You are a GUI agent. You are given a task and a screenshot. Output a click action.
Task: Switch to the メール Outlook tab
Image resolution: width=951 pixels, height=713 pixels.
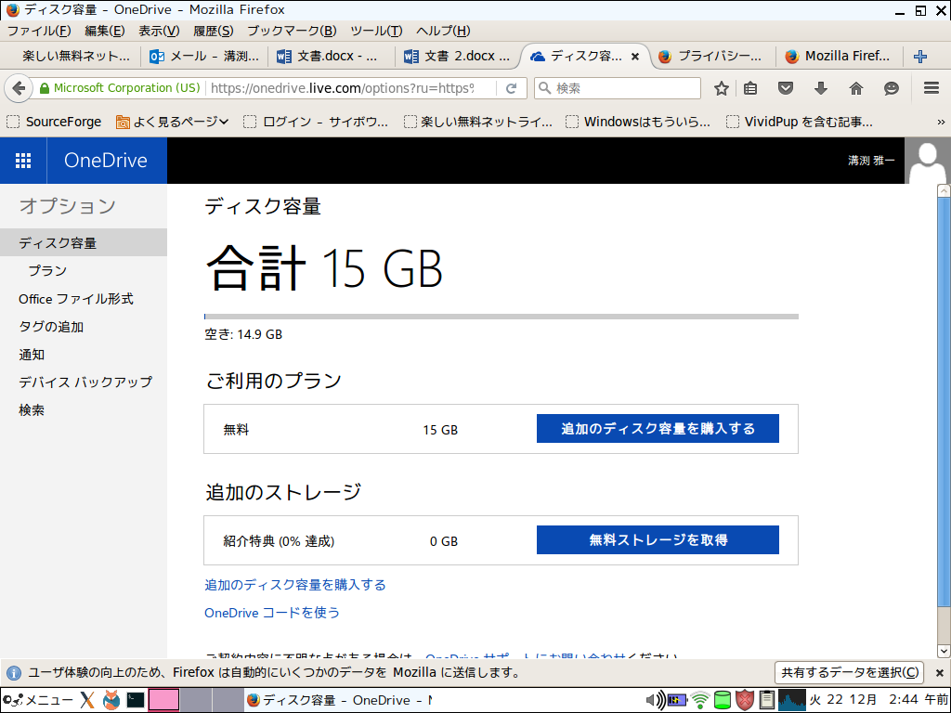206,57
